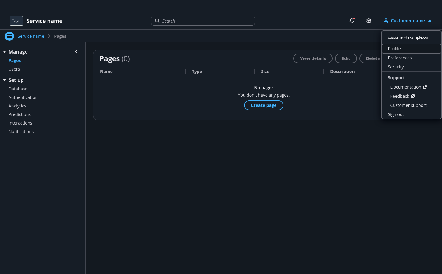Click the Documentation external link icon
This screenshot has height=274, width=442.
click(x=425, y=87)
